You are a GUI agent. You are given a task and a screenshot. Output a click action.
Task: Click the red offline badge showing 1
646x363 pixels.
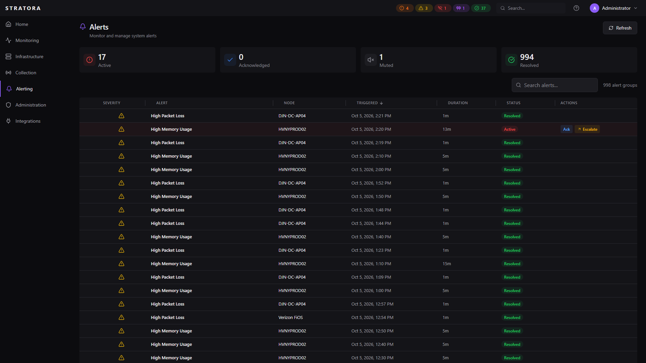442,8
